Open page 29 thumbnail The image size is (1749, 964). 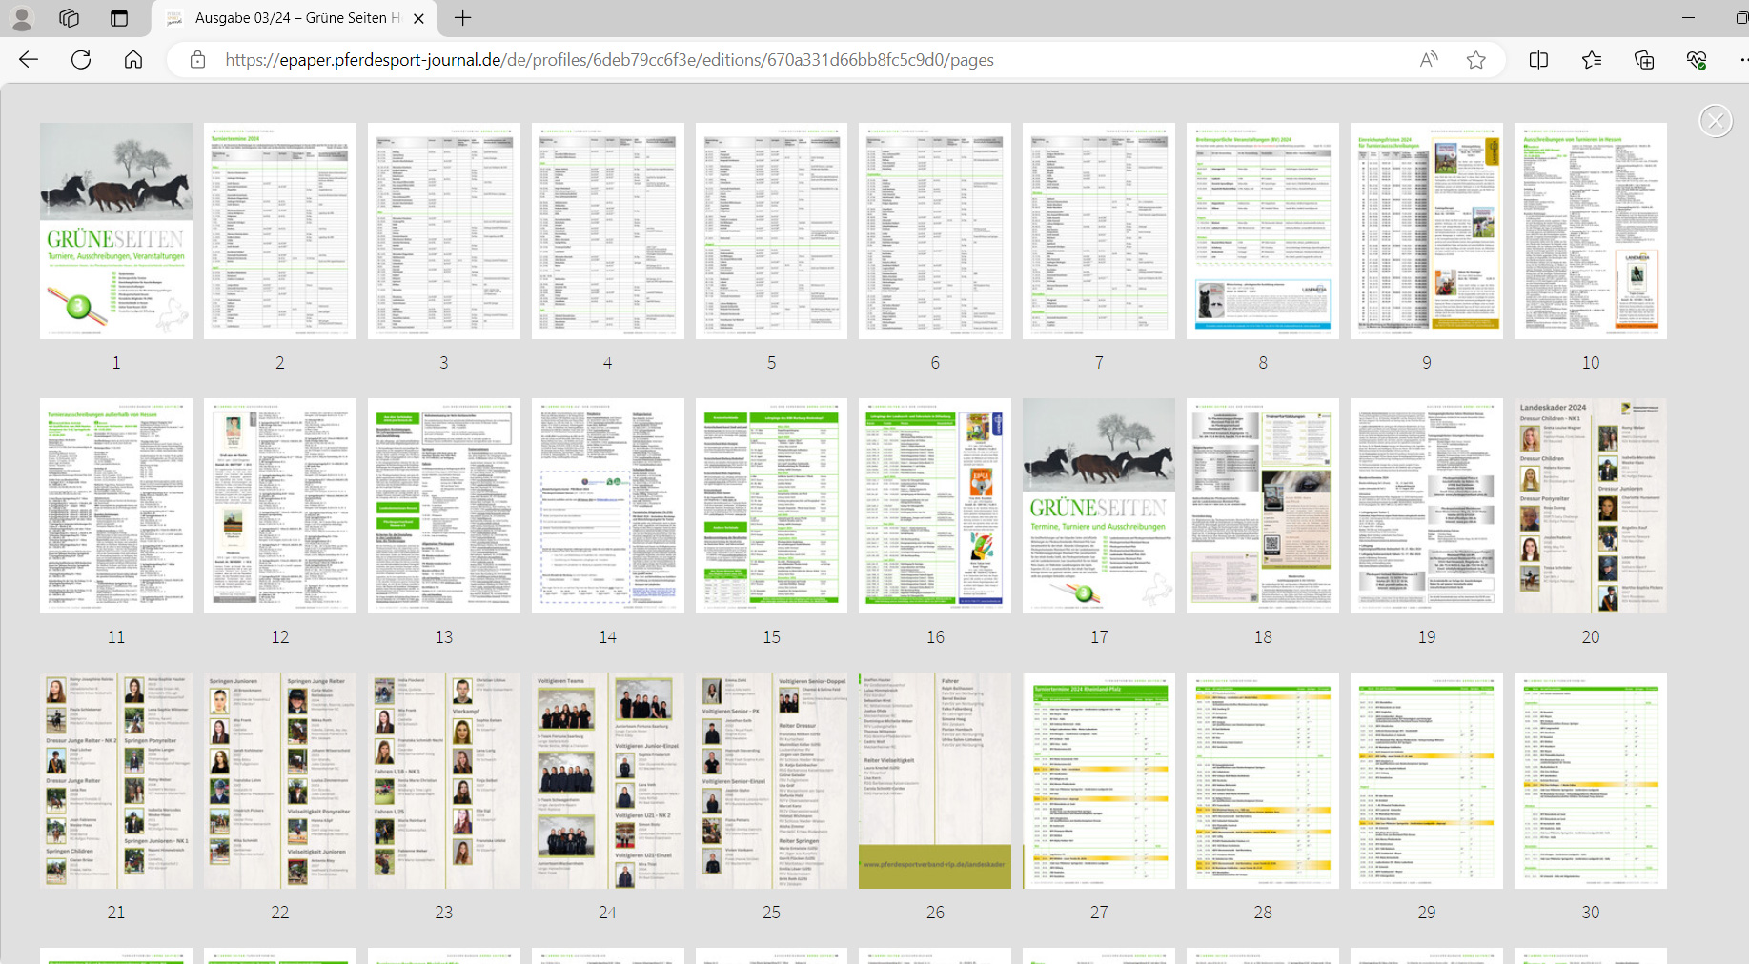coord(1427,781)
